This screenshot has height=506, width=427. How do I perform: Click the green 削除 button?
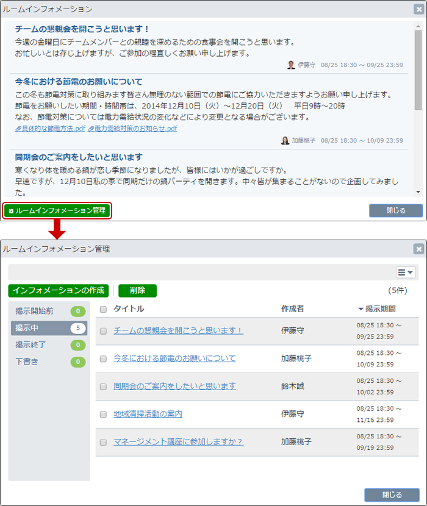tap(138, 290)
